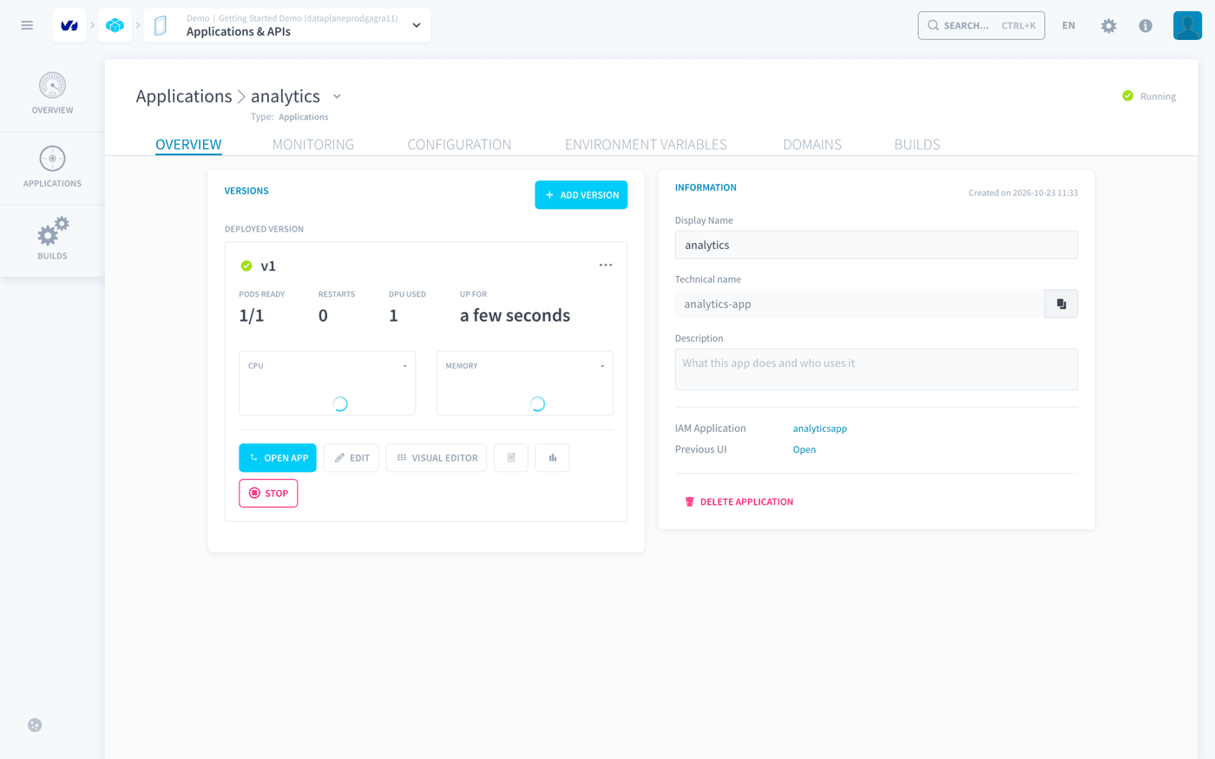1215x759 pixels.
Task: Open the Visual Editor
Action: pyautogui.click(x=437, y=458)
